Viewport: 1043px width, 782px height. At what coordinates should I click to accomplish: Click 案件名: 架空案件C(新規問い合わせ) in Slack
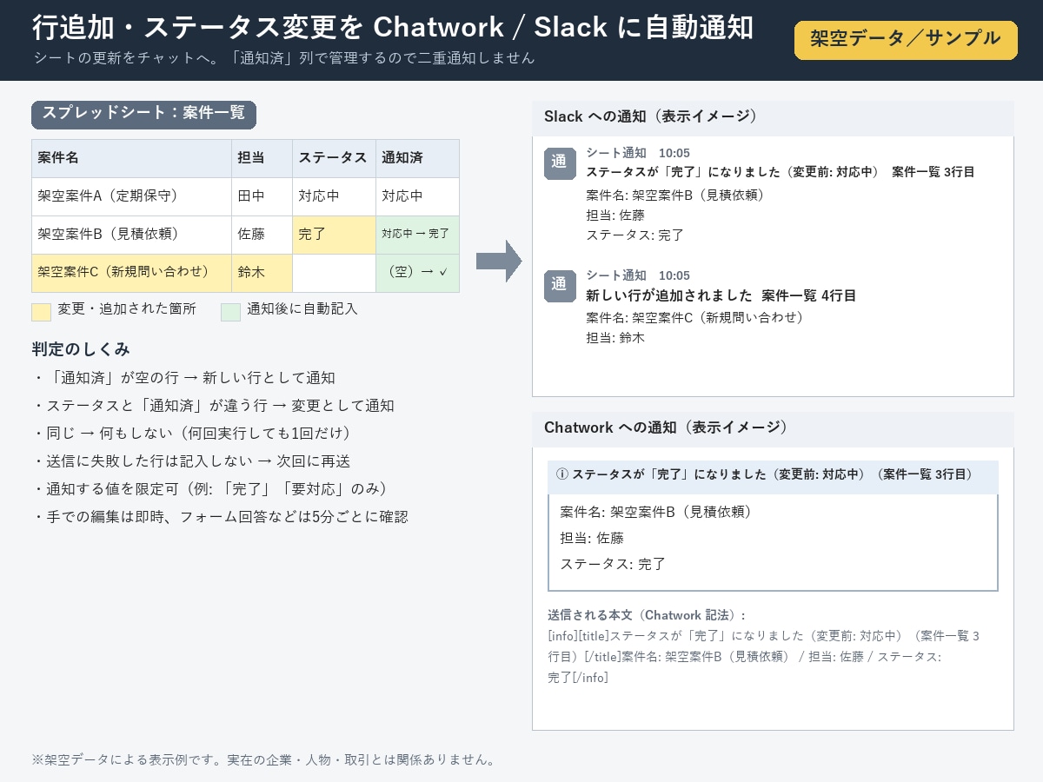(x=695, y=317)
